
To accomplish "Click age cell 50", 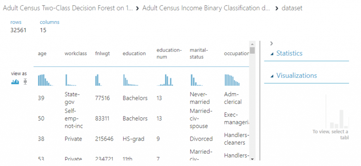I will pyautogui.click(x=41, y=118).
